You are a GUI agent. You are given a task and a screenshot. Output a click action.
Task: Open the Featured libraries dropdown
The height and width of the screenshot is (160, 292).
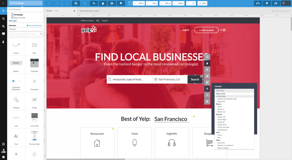(25, 29)
